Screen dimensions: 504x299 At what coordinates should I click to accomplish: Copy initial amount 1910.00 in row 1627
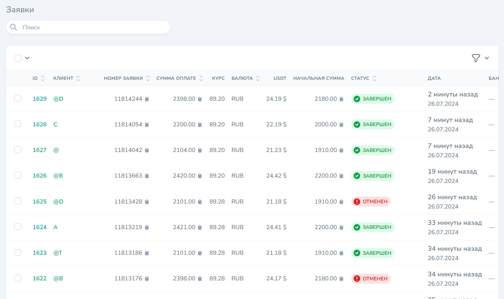(x=341, y=150)
